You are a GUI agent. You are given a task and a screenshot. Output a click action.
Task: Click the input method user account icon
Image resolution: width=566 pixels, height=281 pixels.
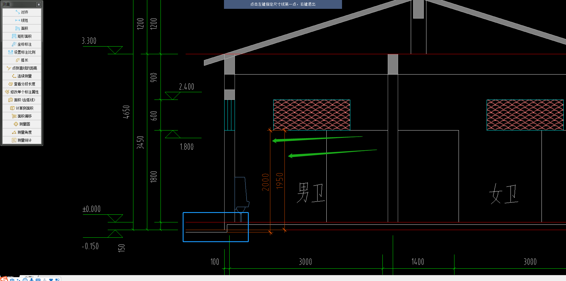[45, 280]
